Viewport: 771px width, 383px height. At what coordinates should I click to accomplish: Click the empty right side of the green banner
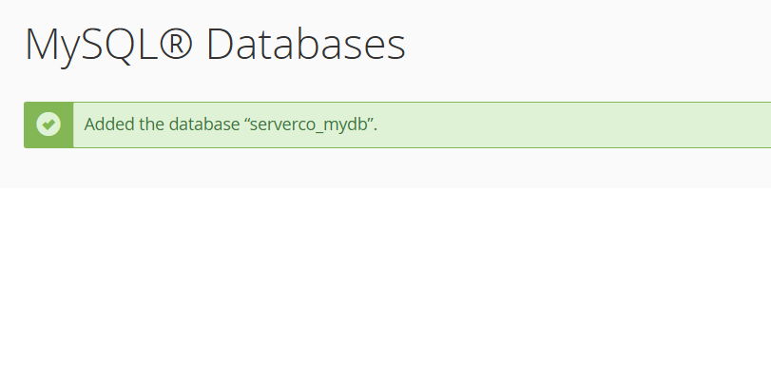589,124
